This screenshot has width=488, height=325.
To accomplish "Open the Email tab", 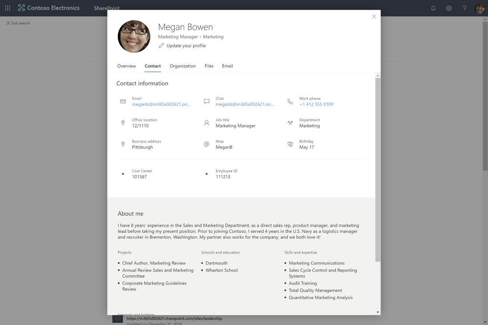I will tap(228, 66).
